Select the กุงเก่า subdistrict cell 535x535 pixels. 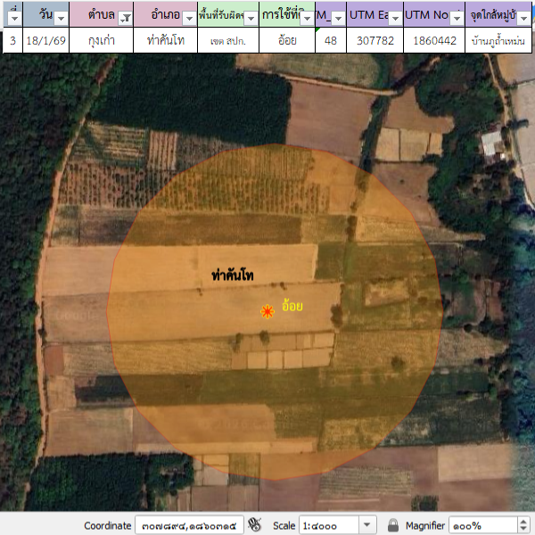[x=100, y=40]
